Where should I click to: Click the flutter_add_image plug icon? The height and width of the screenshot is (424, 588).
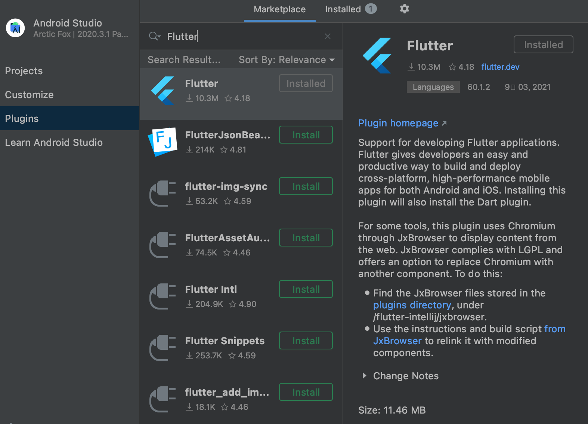pyautogui.click(x=163, y=399)
